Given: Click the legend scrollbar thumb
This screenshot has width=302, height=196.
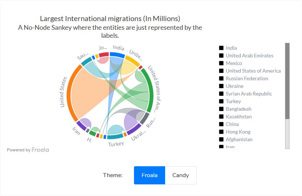Looking at the screenshot, I should coord(287,81).
